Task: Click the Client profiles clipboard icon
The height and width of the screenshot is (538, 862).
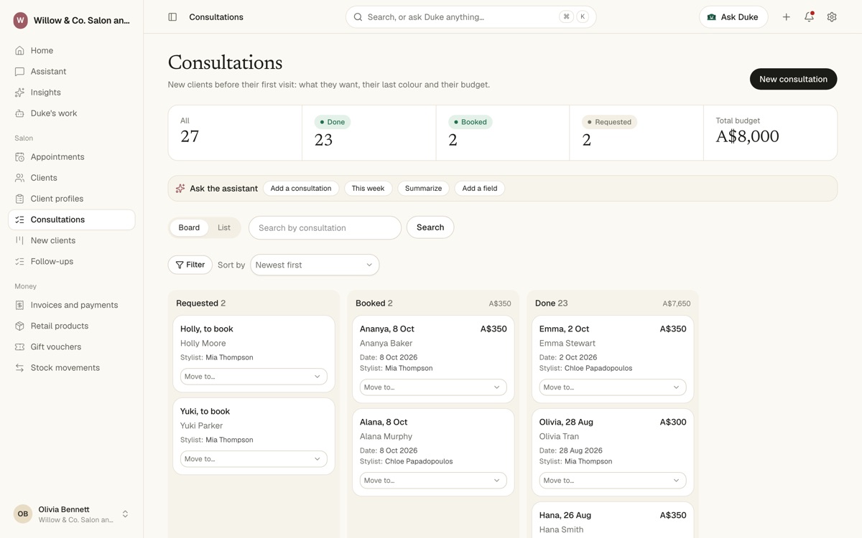Action: click(x=19, y=199)
